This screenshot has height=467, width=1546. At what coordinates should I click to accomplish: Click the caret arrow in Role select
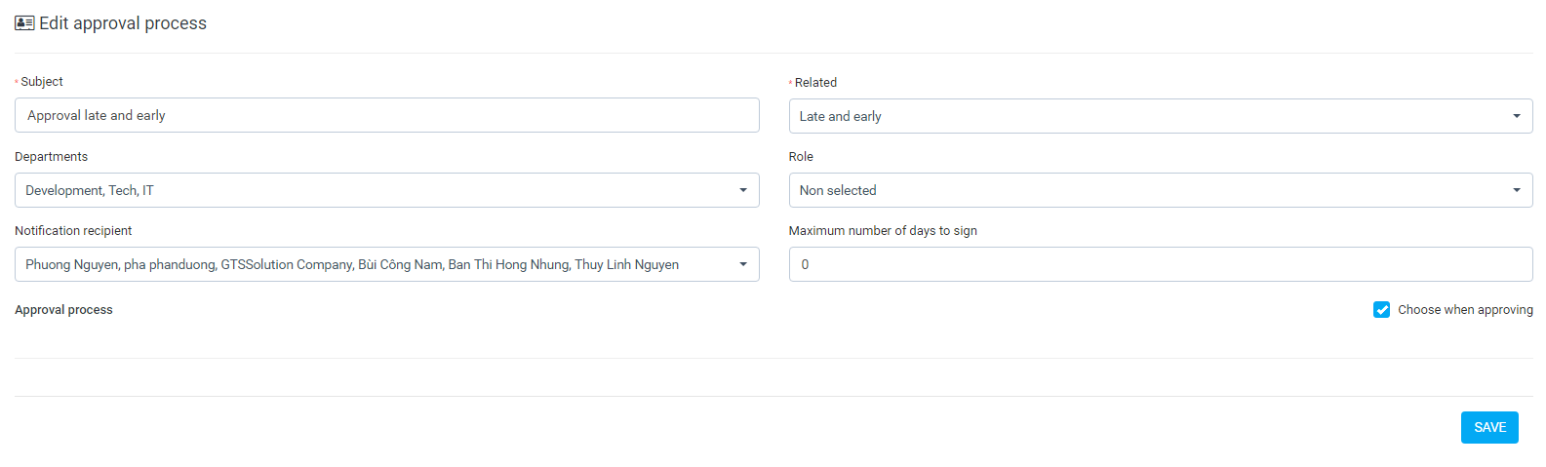(x=1517, y=190)
